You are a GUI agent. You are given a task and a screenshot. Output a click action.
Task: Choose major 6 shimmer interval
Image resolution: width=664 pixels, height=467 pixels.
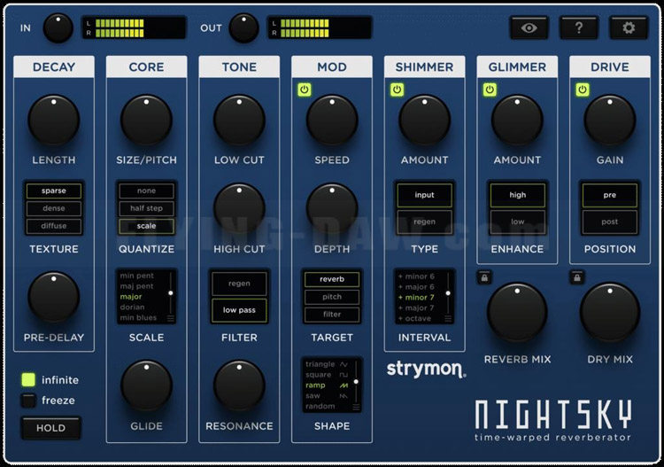coord(416,287)
